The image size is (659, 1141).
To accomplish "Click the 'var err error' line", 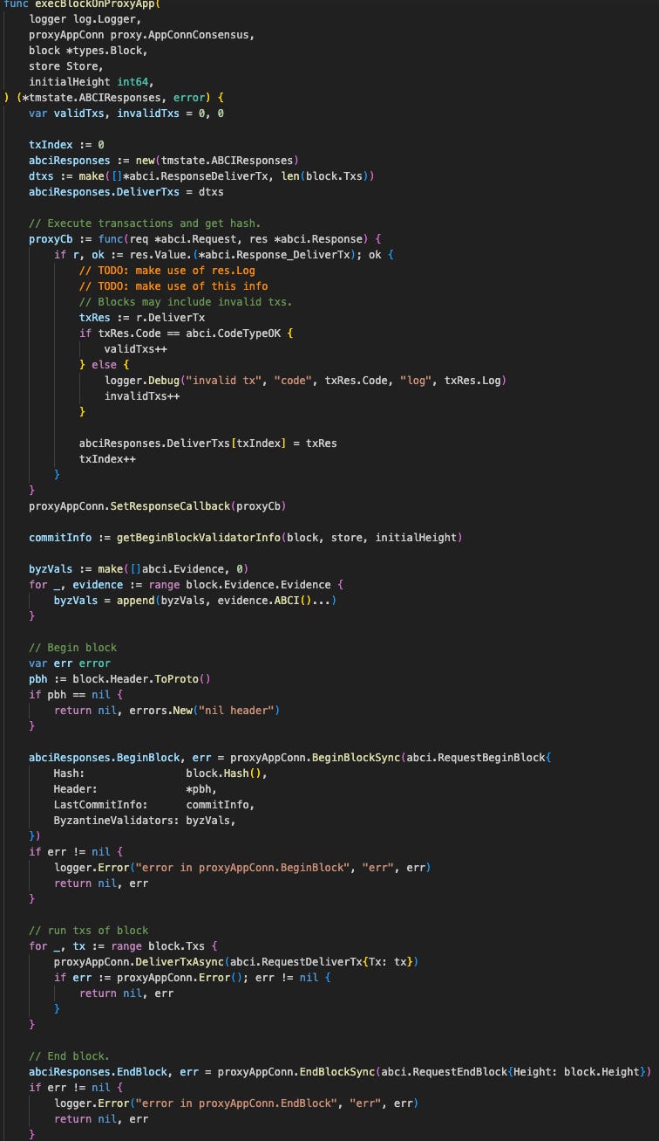I will pyautogui.click(x=70, y=663).
